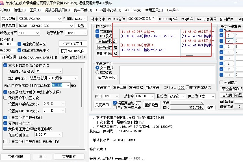Expand IRC调节模式 dropdown
The width and height of the screenshot is (243, 162).
(x=76, y=78)
